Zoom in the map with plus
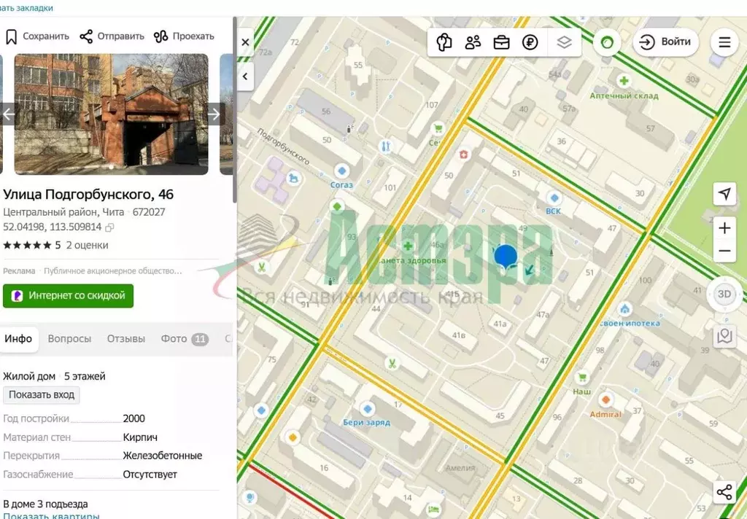This screenshot has height=519, width=747. tap(724, 228)
